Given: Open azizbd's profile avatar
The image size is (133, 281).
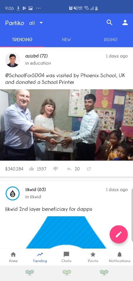Looking at the screenshot, I should (12, 60).
